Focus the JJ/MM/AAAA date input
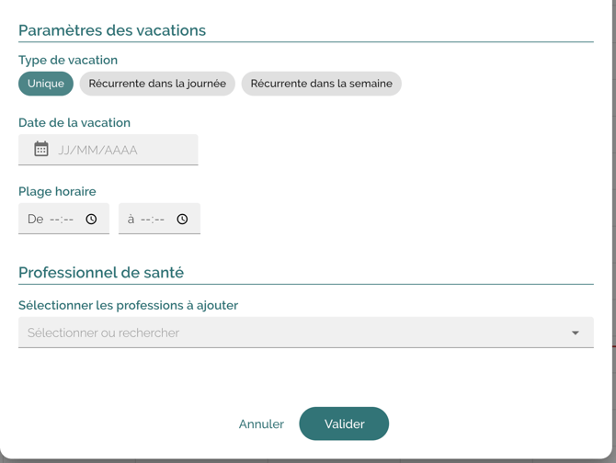The image size is (616, 463). click(x=108, y=150)
